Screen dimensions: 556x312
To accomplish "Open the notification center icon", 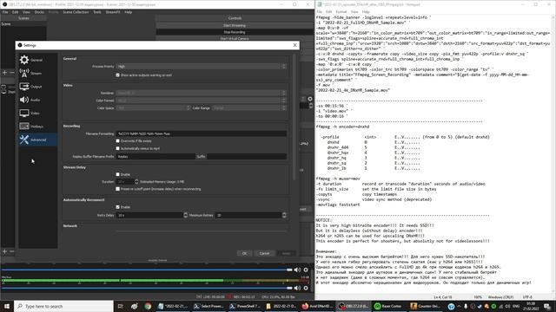I will click(x=547, y=306).
